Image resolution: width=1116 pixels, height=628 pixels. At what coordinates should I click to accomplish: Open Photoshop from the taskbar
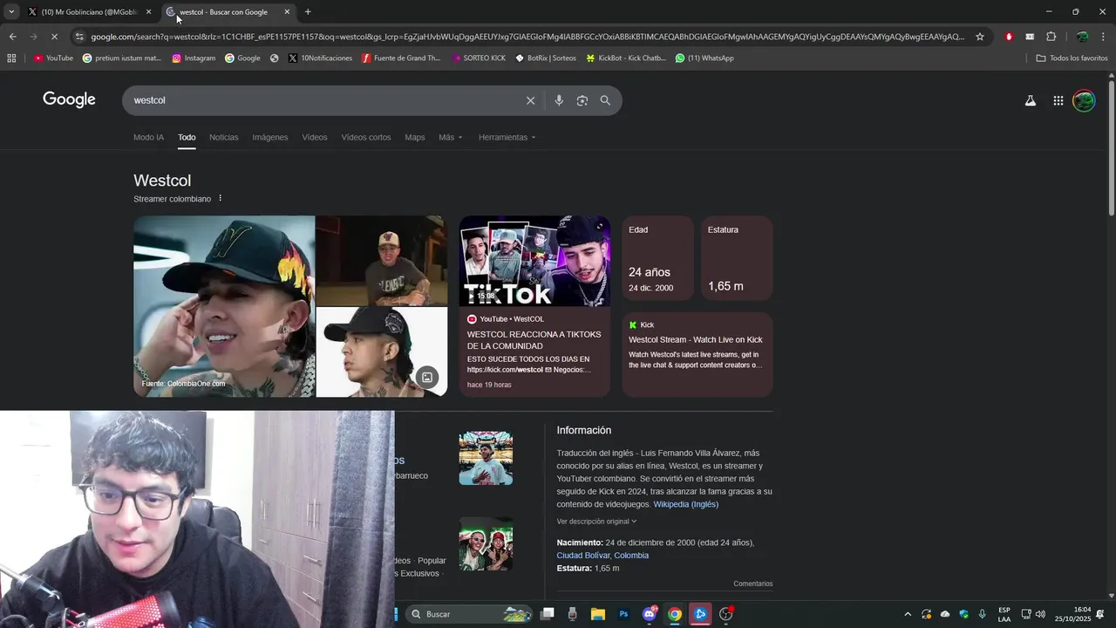[x=623, y=614]
